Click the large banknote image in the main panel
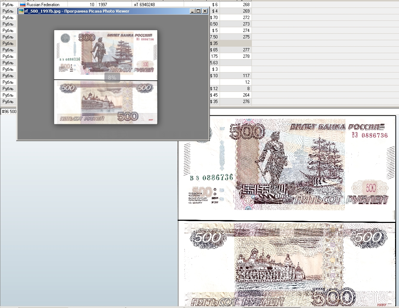Viewport: 399px width, 308px height. pyautogui.click(x=287, y=211)
